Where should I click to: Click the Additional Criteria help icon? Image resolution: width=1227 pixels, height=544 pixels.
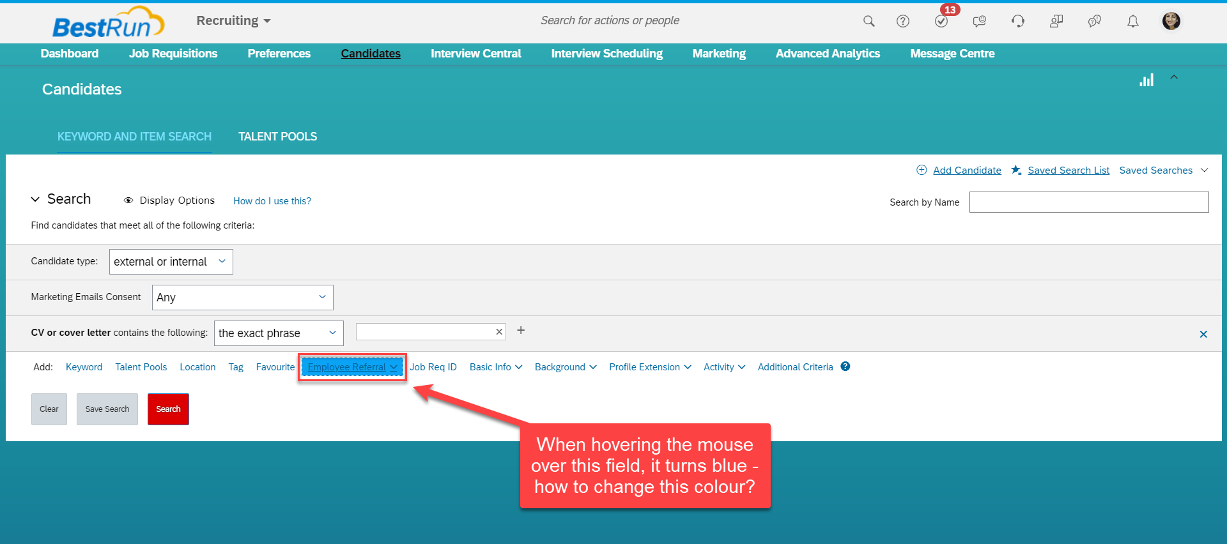845,366
